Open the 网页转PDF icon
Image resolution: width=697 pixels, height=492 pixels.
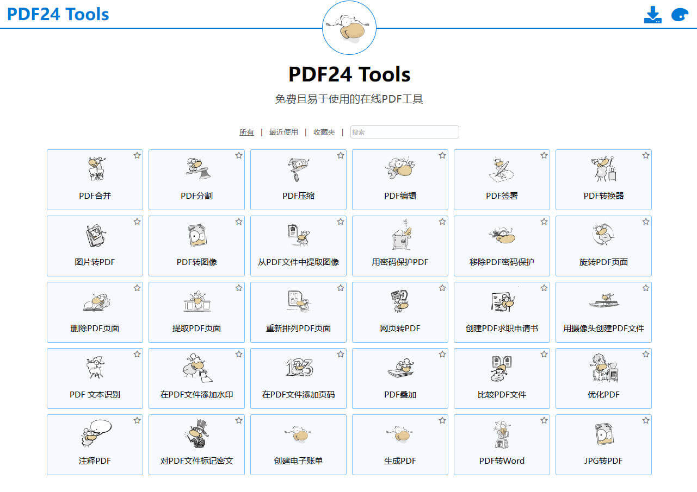(400, 301)
